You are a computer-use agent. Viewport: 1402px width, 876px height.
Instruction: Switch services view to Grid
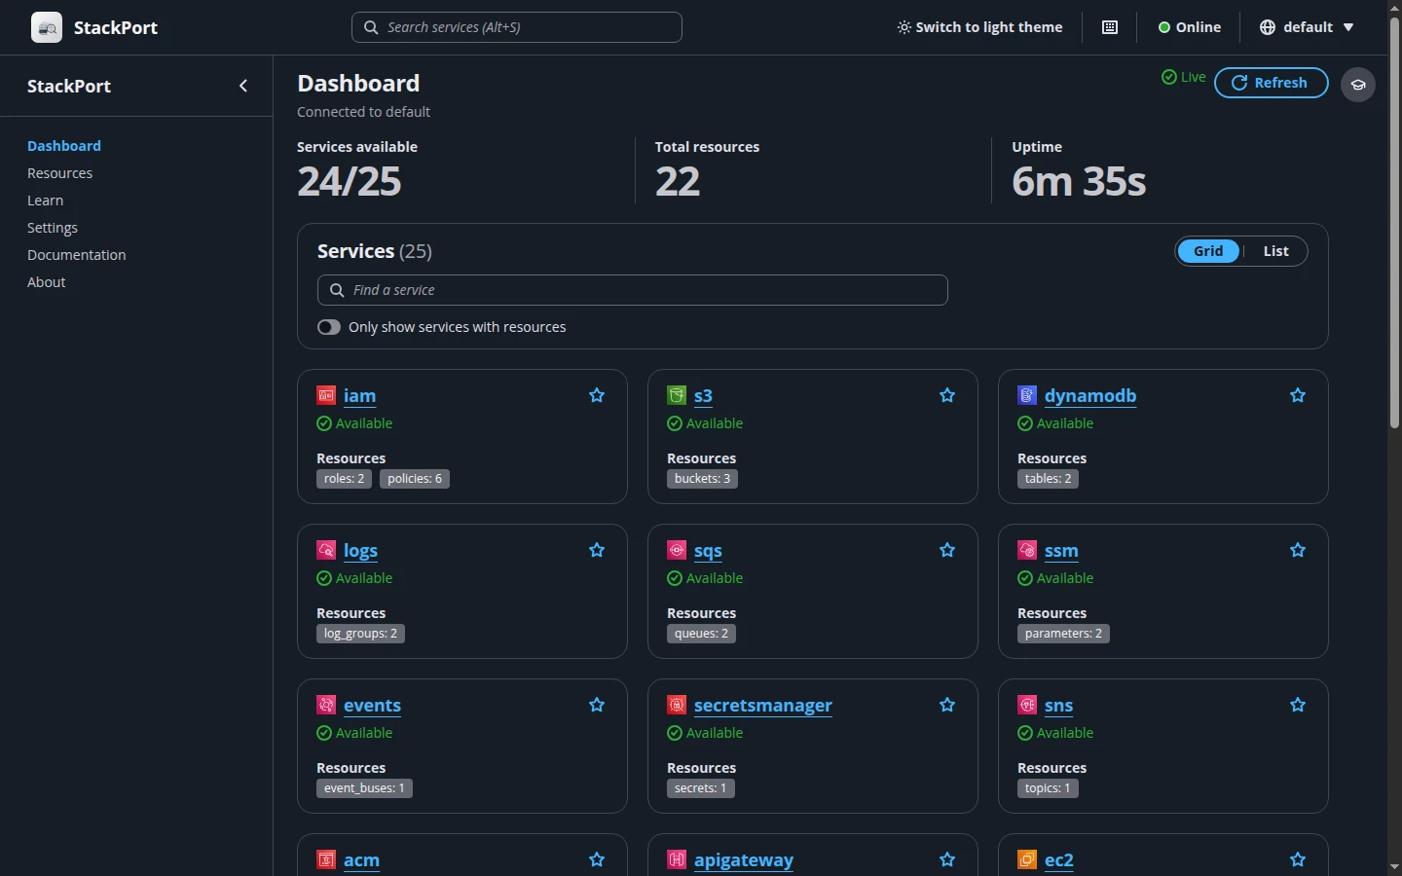pyautogui.click(x=1208, y=251)
